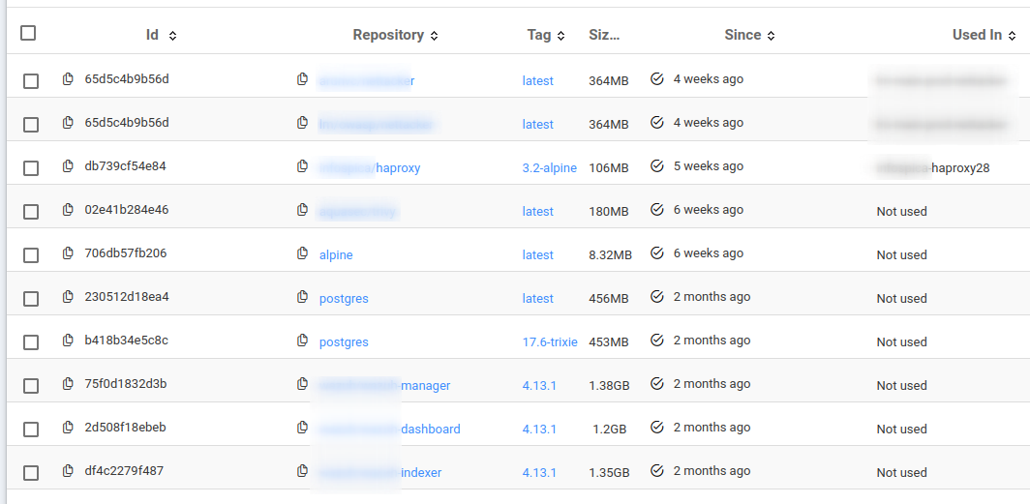Copy postgres 17.6-trixie repository name
The height and width of the screenshot is (504, 1030).
point(303,341)
